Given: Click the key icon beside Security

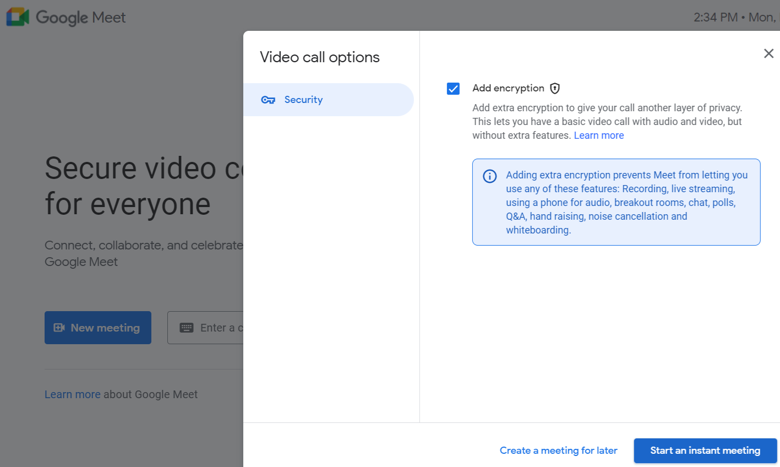Looking at the screenshot, I should pyautogui.click(x=268, y=100).
